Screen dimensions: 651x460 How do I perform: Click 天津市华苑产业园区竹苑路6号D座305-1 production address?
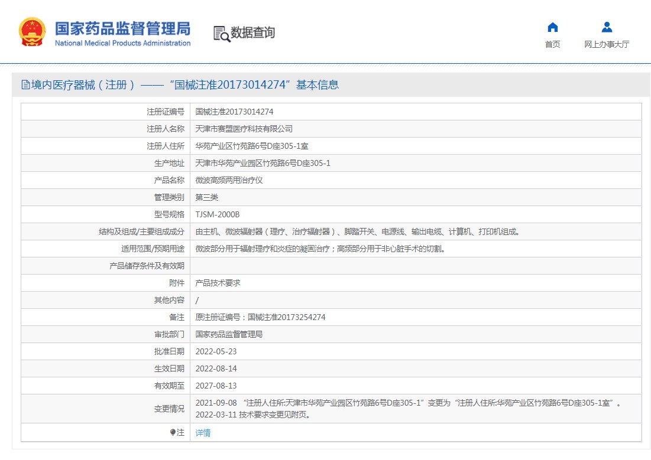point(263,164)
